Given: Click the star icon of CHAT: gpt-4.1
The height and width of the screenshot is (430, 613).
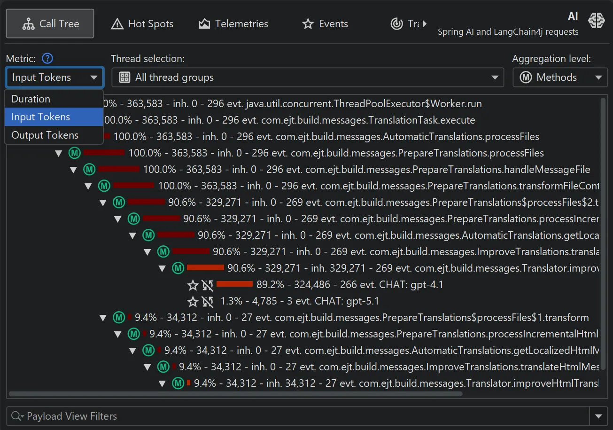Looking at the screenshot, I should click(193, 285).
